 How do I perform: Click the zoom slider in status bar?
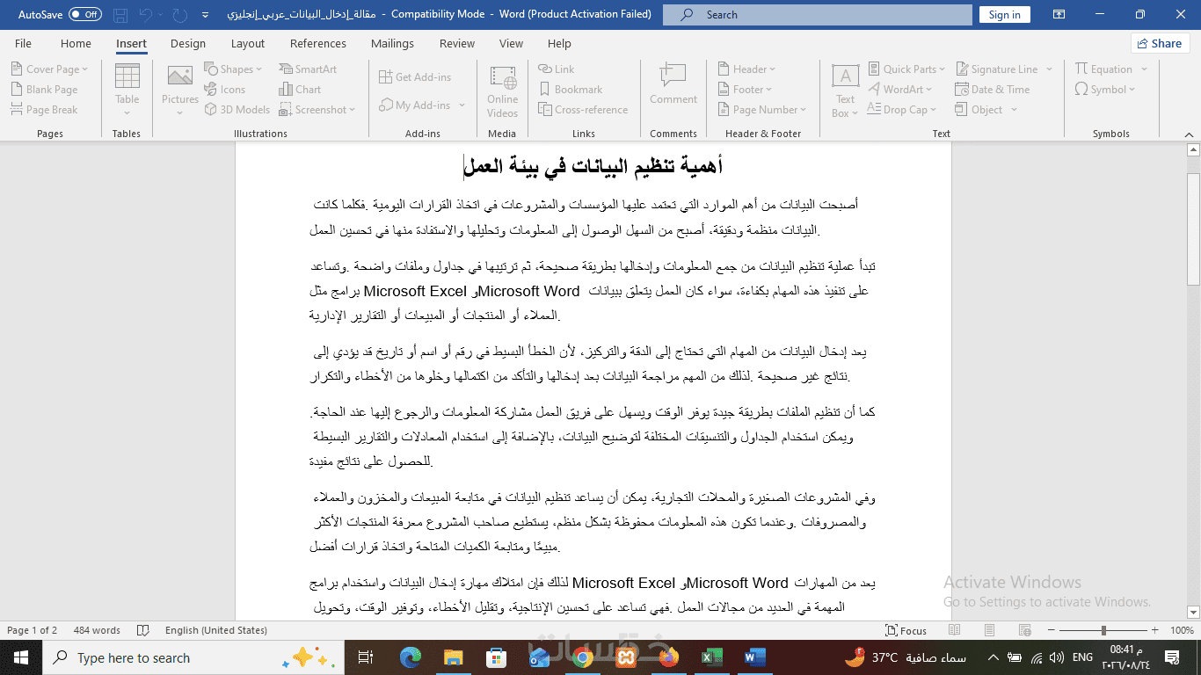point(1103,630)
